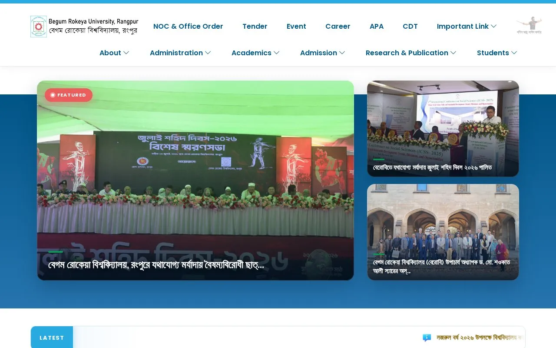Open NOC & Office Order page

pyautogui.click(x=188, y=26)
